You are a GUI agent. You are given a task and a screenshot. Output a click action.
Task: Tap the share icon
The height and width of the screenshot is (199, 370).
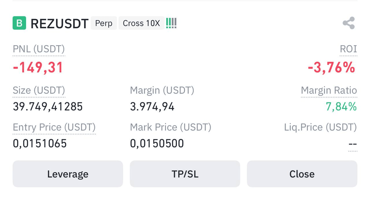(349, 23)
